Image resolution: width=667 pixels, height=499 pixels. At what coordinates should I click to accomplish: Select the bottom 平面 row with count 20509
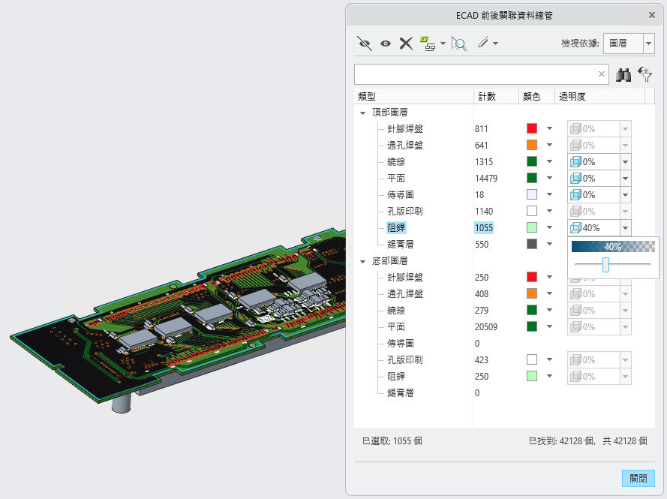(396, 326)
